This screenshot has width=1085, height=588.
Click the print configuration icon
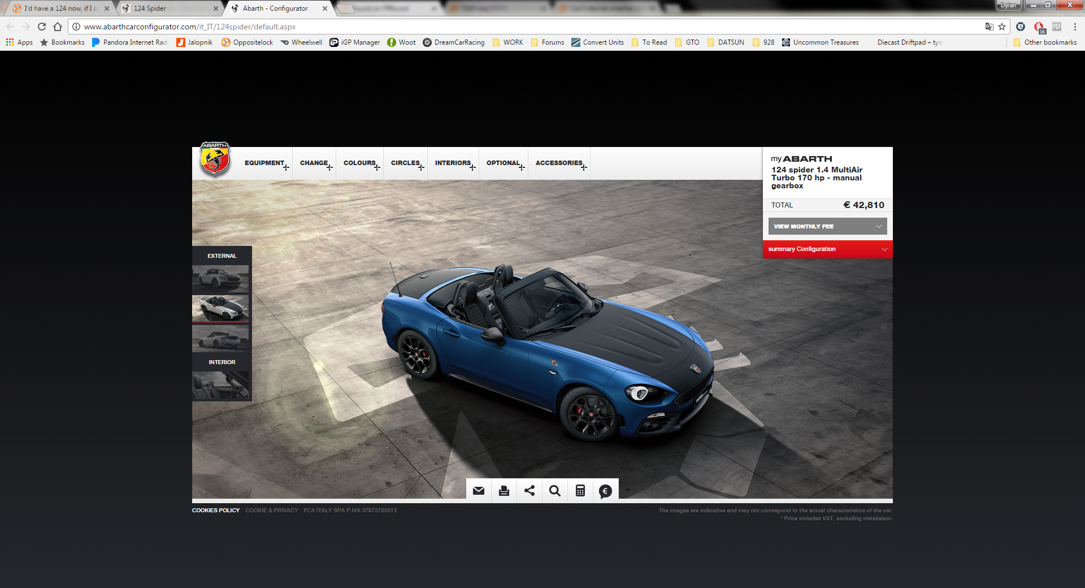504,491
